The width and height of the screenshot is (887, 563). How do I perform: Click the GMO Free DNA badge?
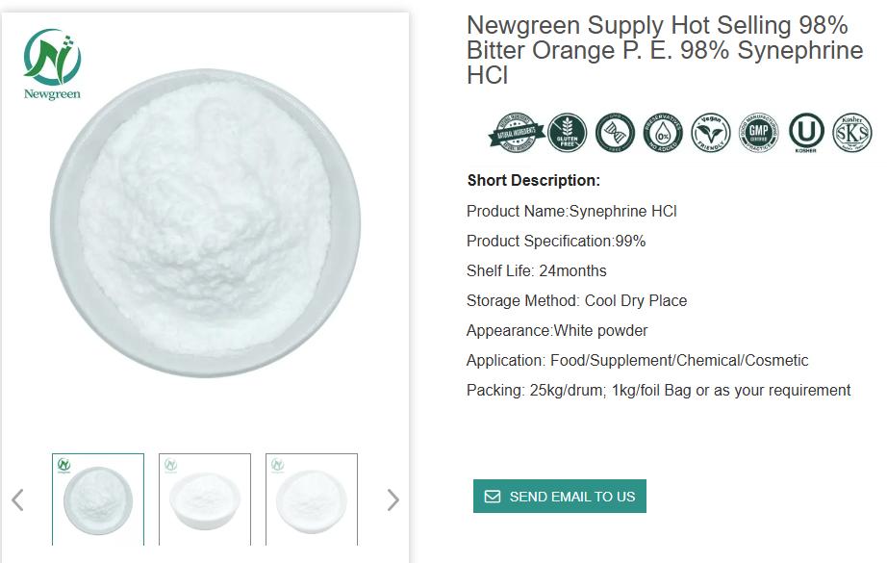pyautogui.click(x=614, y=133)
